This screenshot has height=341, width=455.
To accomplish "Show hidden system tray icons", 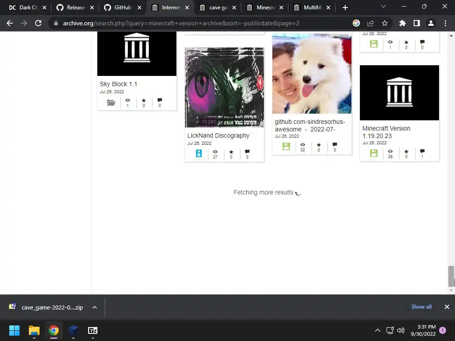I will (x=378, y=330).
